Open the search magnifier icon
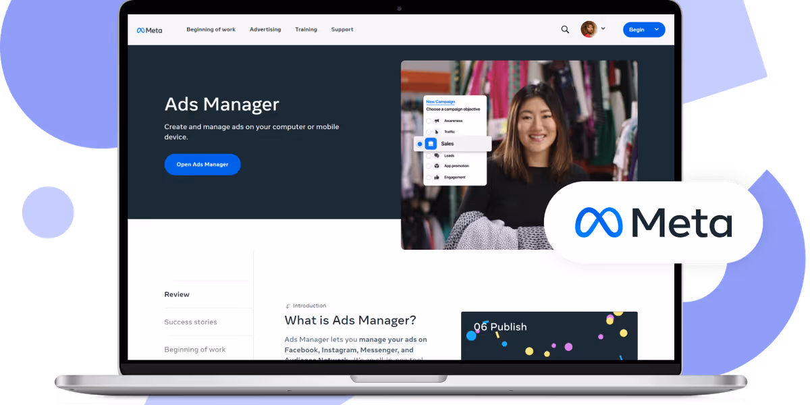The height and width of the screenshot is (405, 810). tap(565, 29)
